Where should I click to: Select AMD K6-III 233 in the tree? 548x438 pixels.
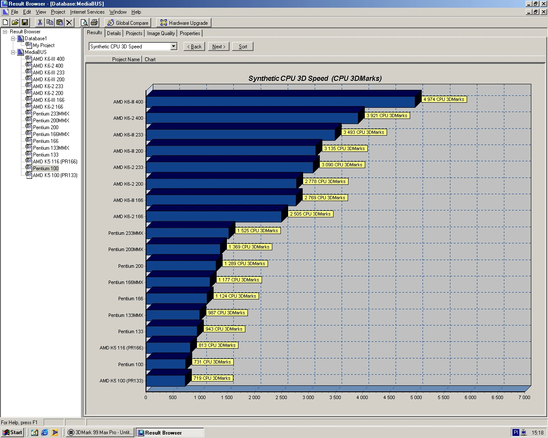[x=49, y=72]
